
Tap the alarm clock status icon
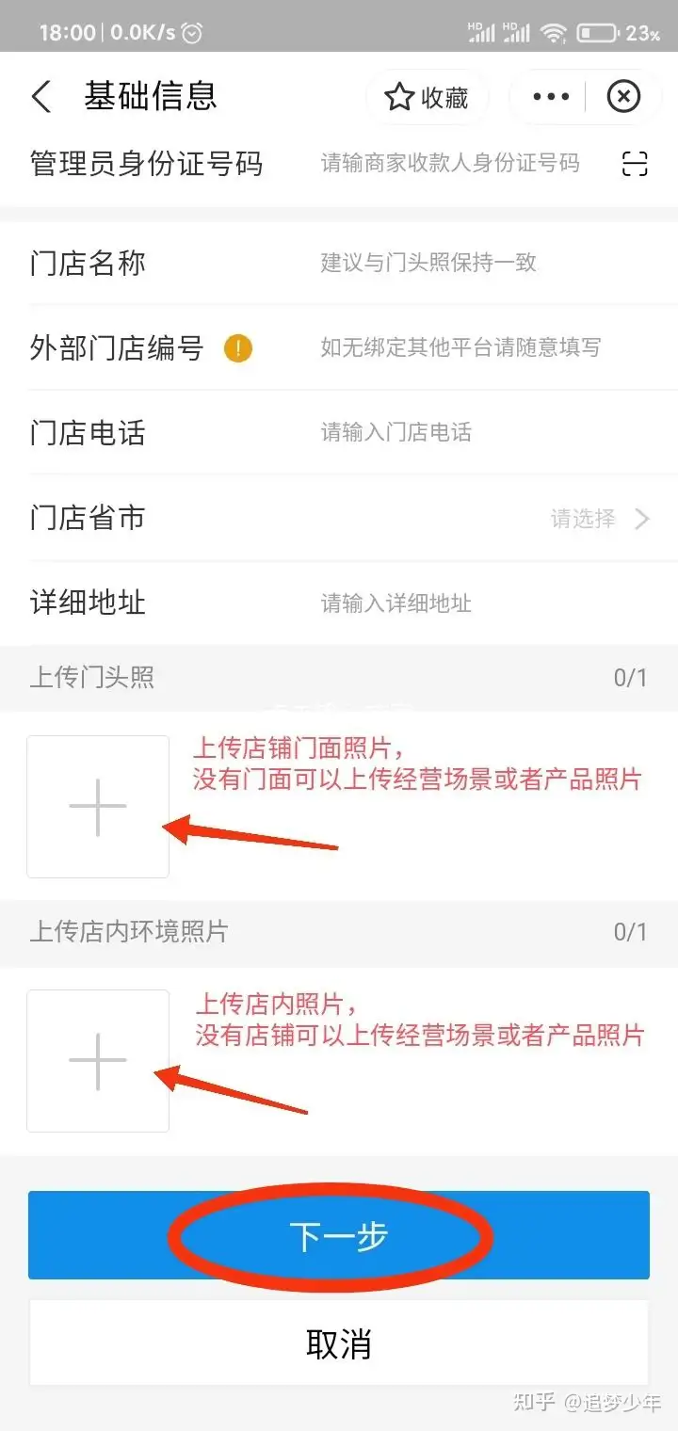(192, 33)
